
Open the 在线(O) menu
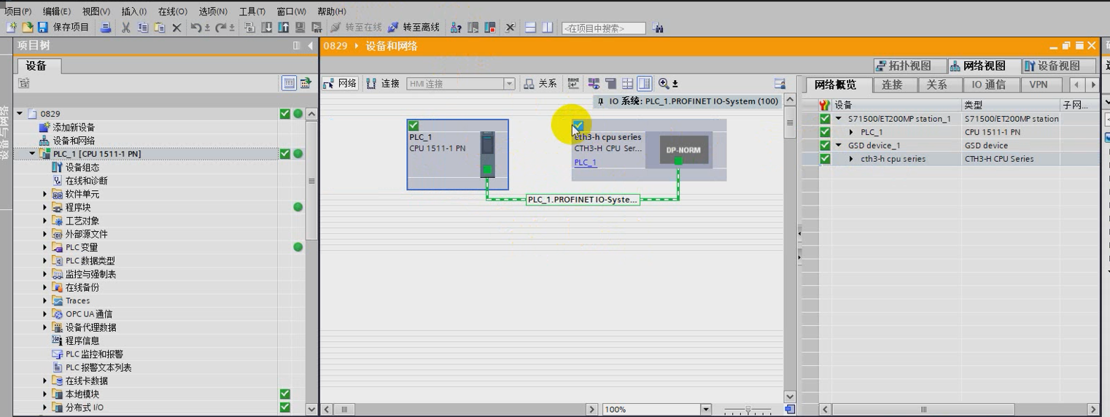point(172,11)
